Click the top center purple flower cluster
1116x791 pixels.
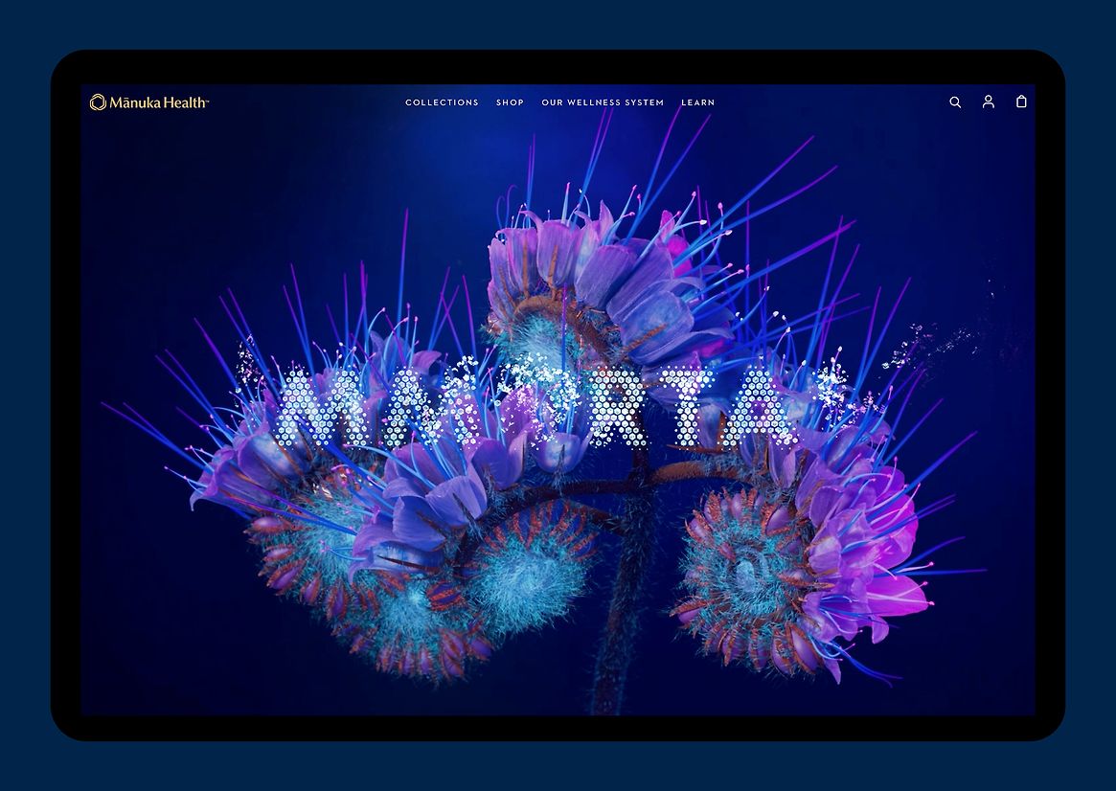click(594, 278)
